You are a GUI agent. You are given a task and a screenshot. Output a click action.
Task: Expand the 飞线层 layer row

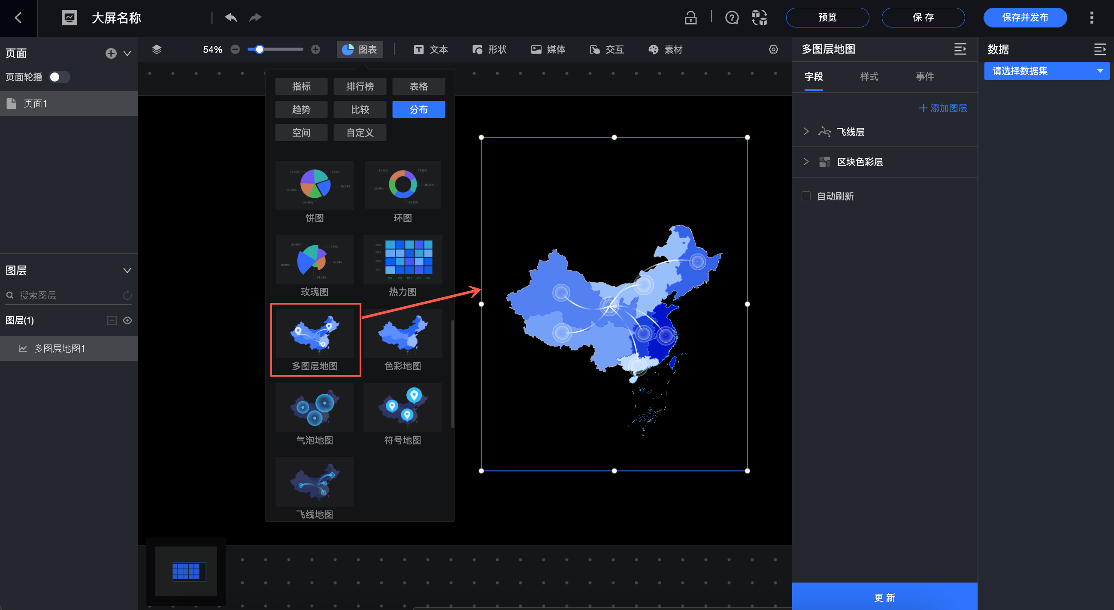click(806, 131)
